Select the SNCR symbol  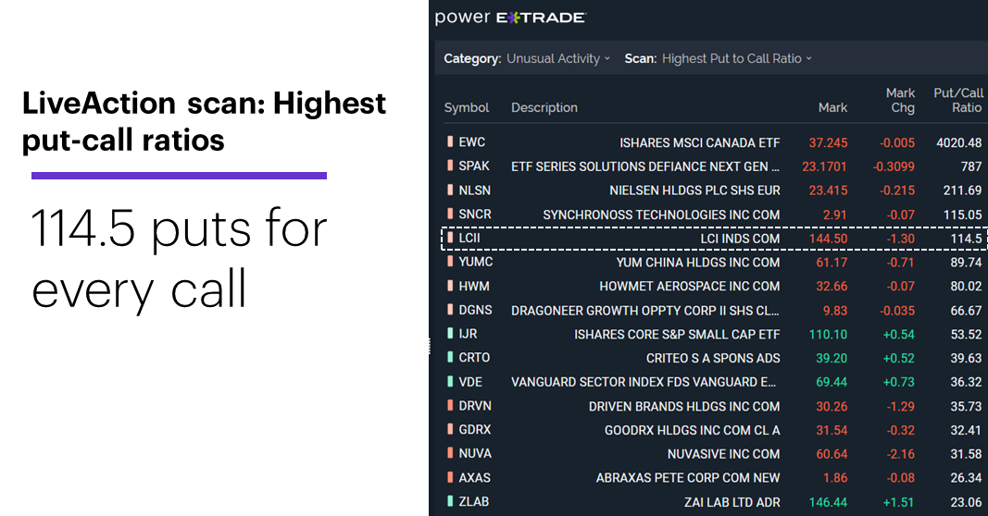coord(475,214)
